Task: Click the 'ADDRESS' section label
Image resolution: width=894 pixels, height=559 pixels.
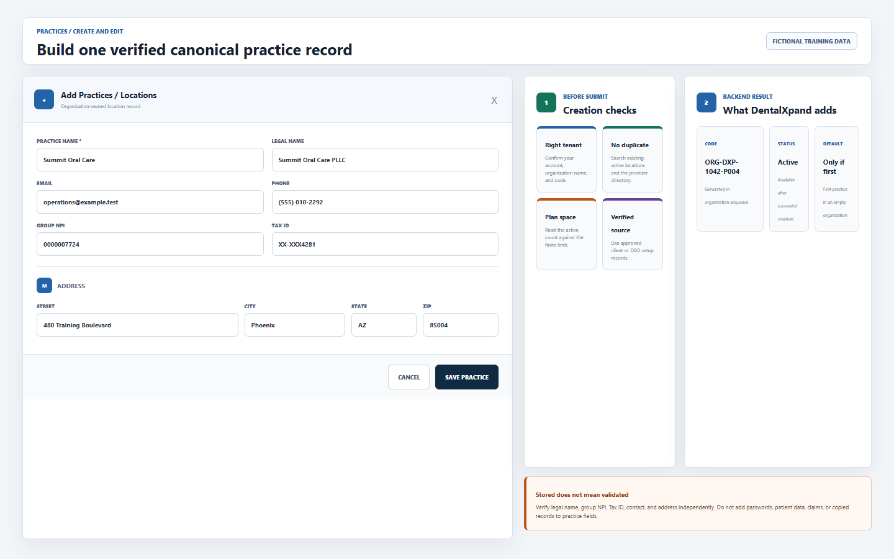Action: pos(71,286)
